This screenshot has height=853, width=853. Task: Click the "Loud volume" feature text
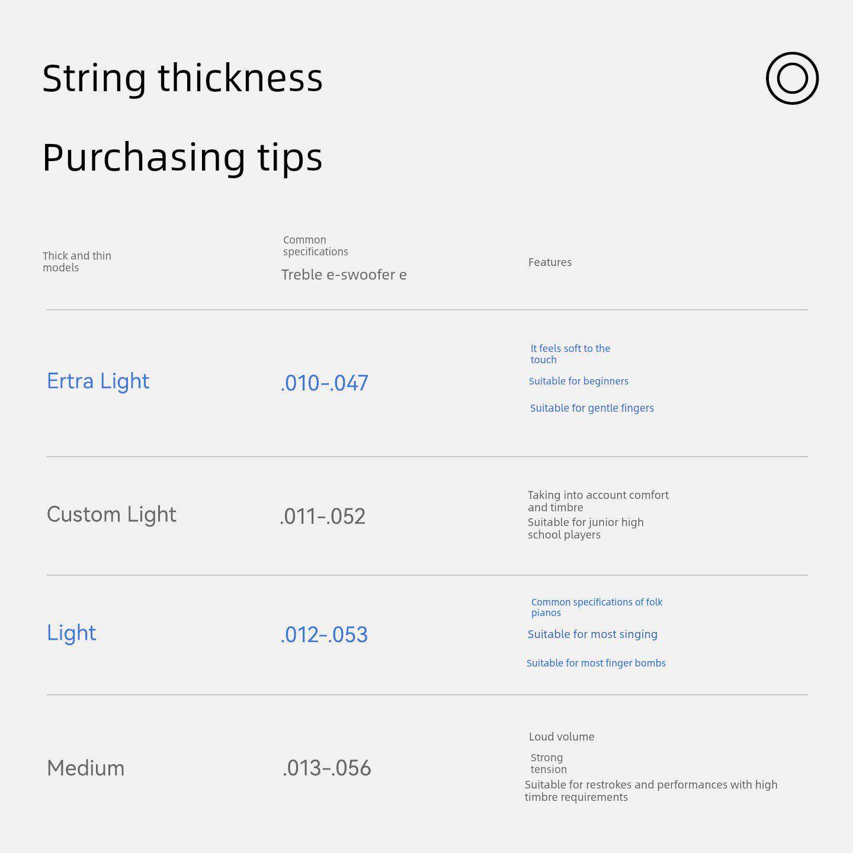(x=562, y=737)
